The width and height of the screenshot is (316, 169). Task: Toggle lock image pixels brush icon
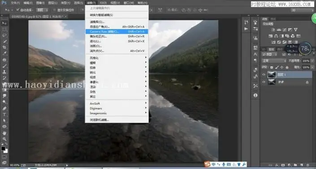[x=277, y=67]
